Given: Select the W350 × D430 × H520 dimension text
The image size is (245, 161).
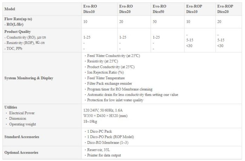Looking at the screenshot, I should point(103,116).
